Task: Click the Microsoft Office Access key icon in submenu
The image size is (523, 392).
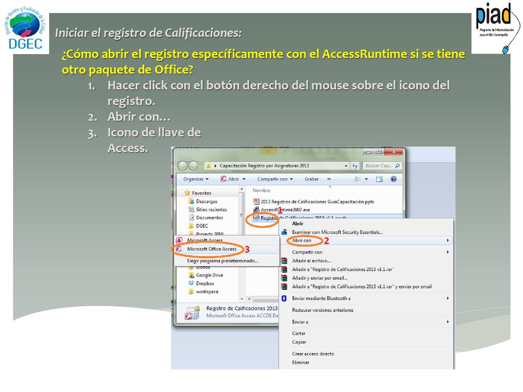Action: (179, 249)
